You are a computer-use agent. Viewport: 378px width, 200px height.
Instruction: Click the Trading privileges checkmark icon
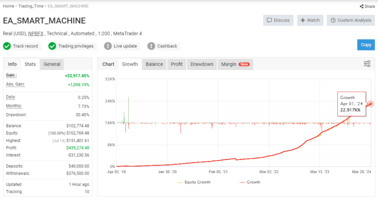[x=52, y=46]
